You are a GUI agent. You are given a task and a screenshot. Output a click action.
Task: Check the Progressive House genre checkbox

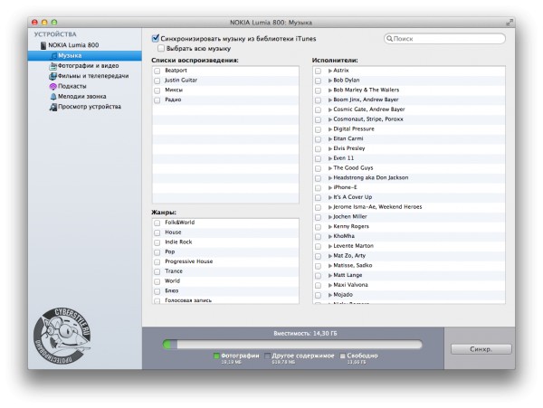click(157, 262)
